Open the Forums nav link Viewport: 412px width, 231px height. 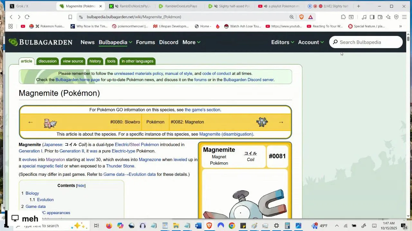[x=145, y=42]
